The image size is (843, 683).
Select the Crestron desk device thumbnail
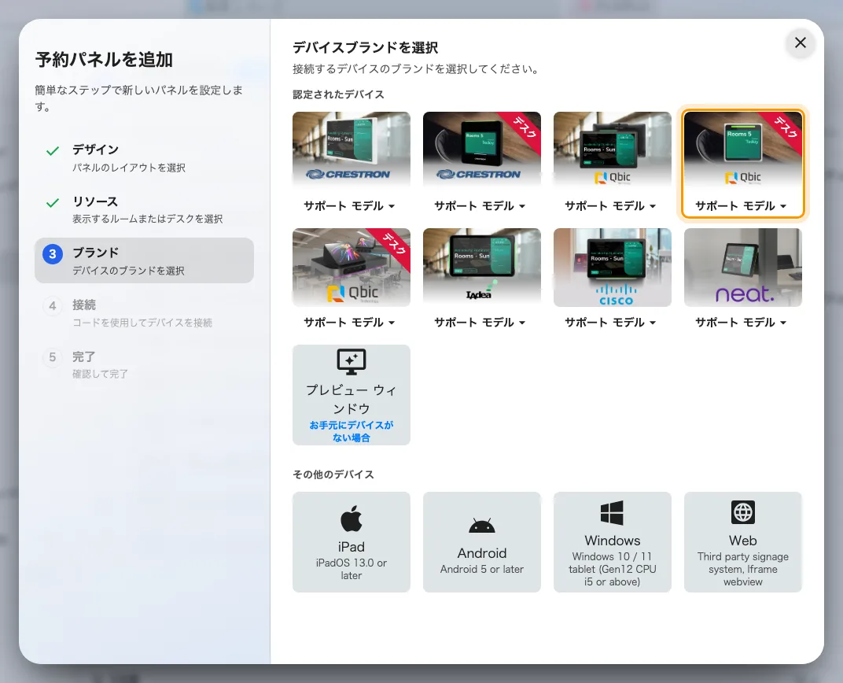(x=482, y=149)
